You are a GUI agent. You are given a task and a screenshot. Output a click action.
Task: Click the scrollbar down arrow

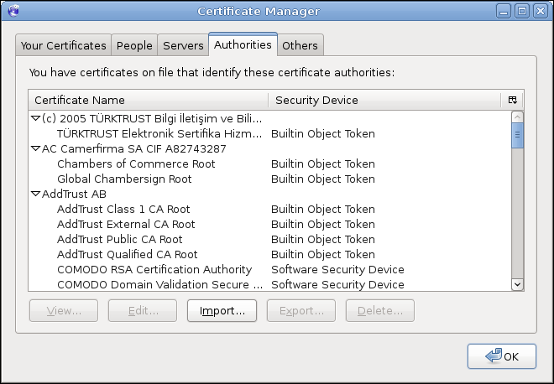point(517,284)
